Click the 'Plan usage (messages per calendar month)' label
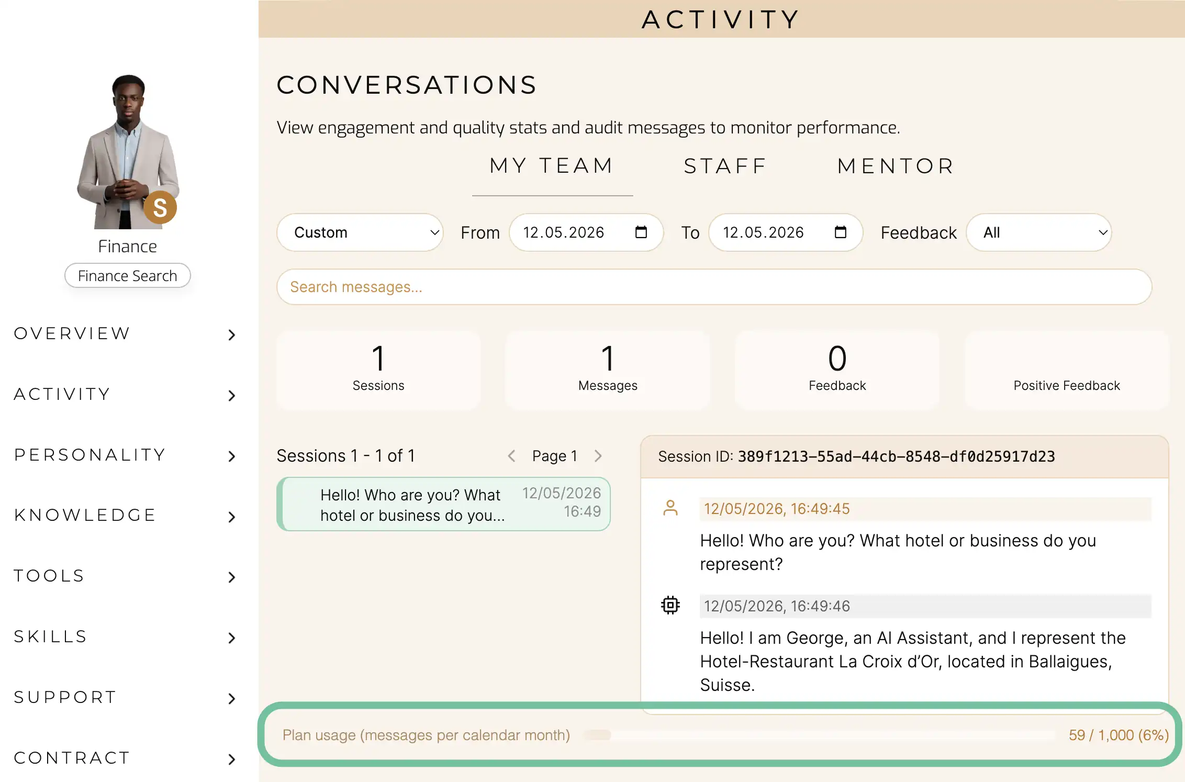The image size is (1185, 782). (426, 735)
